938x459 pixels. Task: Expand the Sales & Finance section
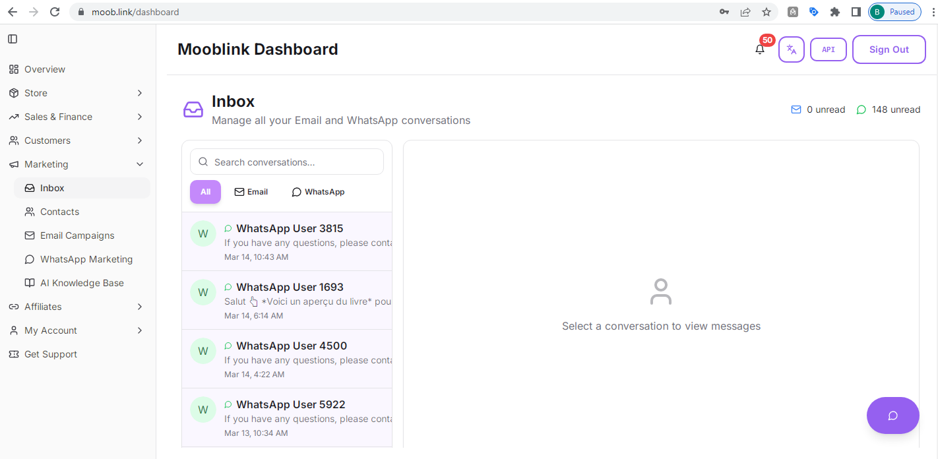[x=139, y=117]
